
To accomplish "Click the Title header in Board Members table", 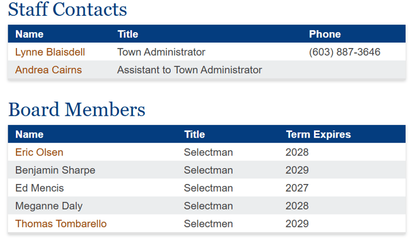I will (x=194, y=134).
